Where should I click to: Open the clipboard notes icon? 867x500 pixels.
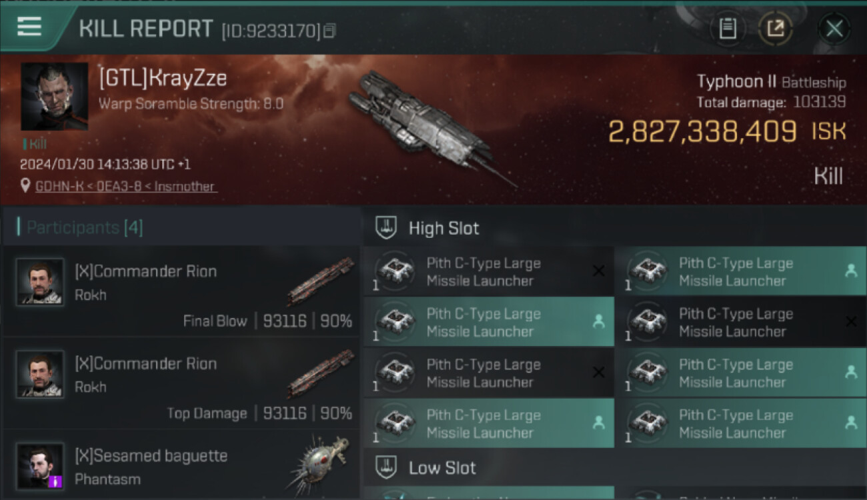coord(728,29)
